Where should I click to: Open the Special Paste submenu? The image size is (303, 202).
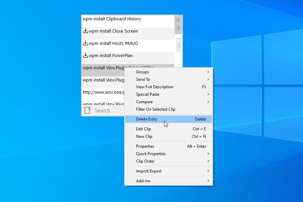pyautogui.click(x=169, y=94)
